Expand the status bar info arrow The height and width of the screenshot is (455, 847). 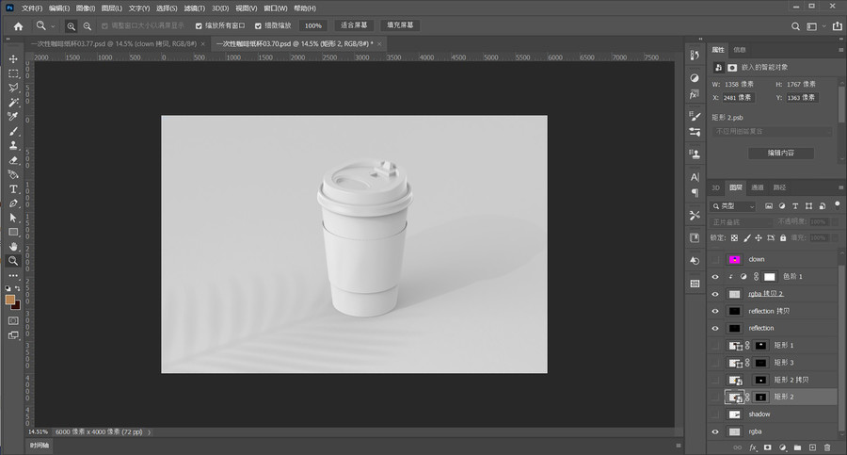149,432
